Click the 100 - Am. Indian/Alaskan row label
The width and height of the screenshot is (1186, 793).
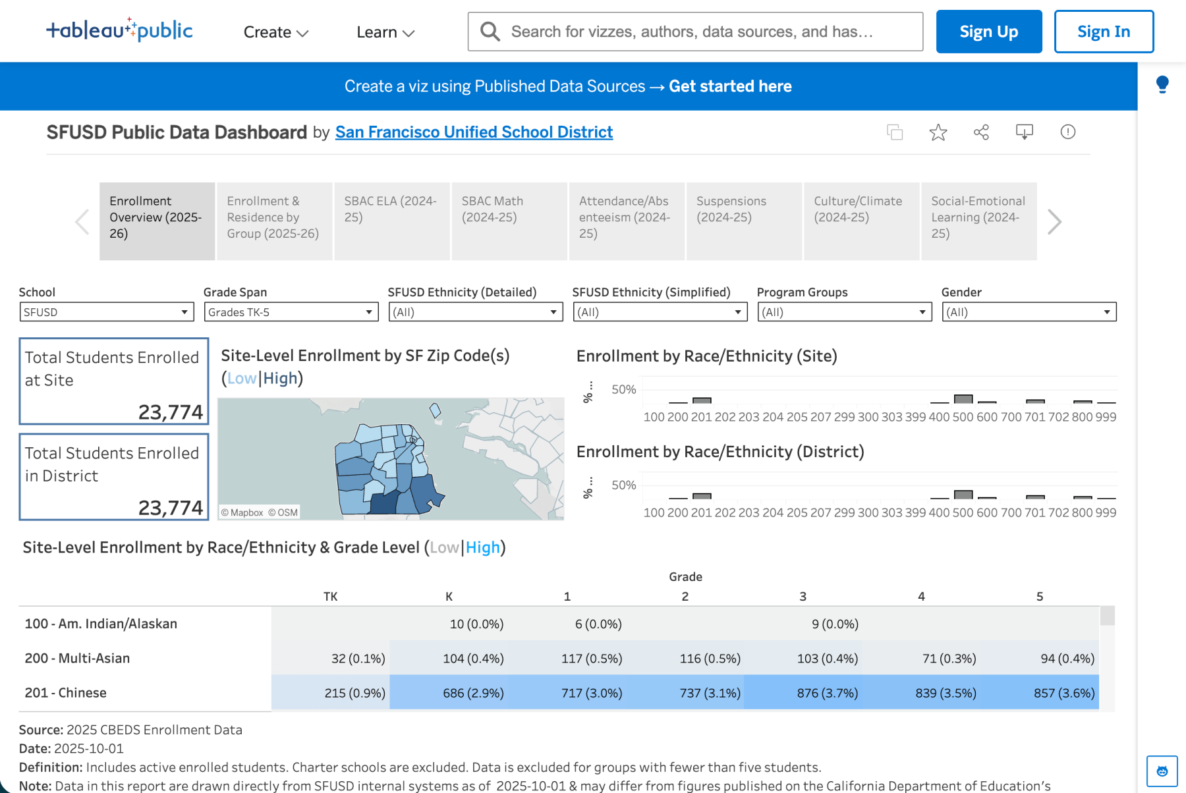coord(101,624)
